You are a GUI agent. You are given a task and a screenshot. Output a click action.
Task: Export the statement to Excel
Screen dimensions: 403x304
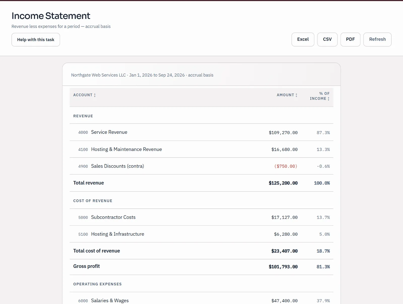point(303,39)
